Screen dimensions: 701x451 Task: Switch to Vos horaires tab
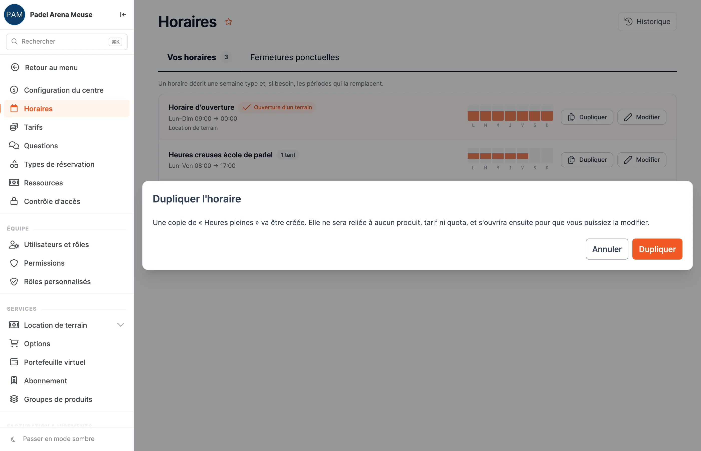pos(200,57)
